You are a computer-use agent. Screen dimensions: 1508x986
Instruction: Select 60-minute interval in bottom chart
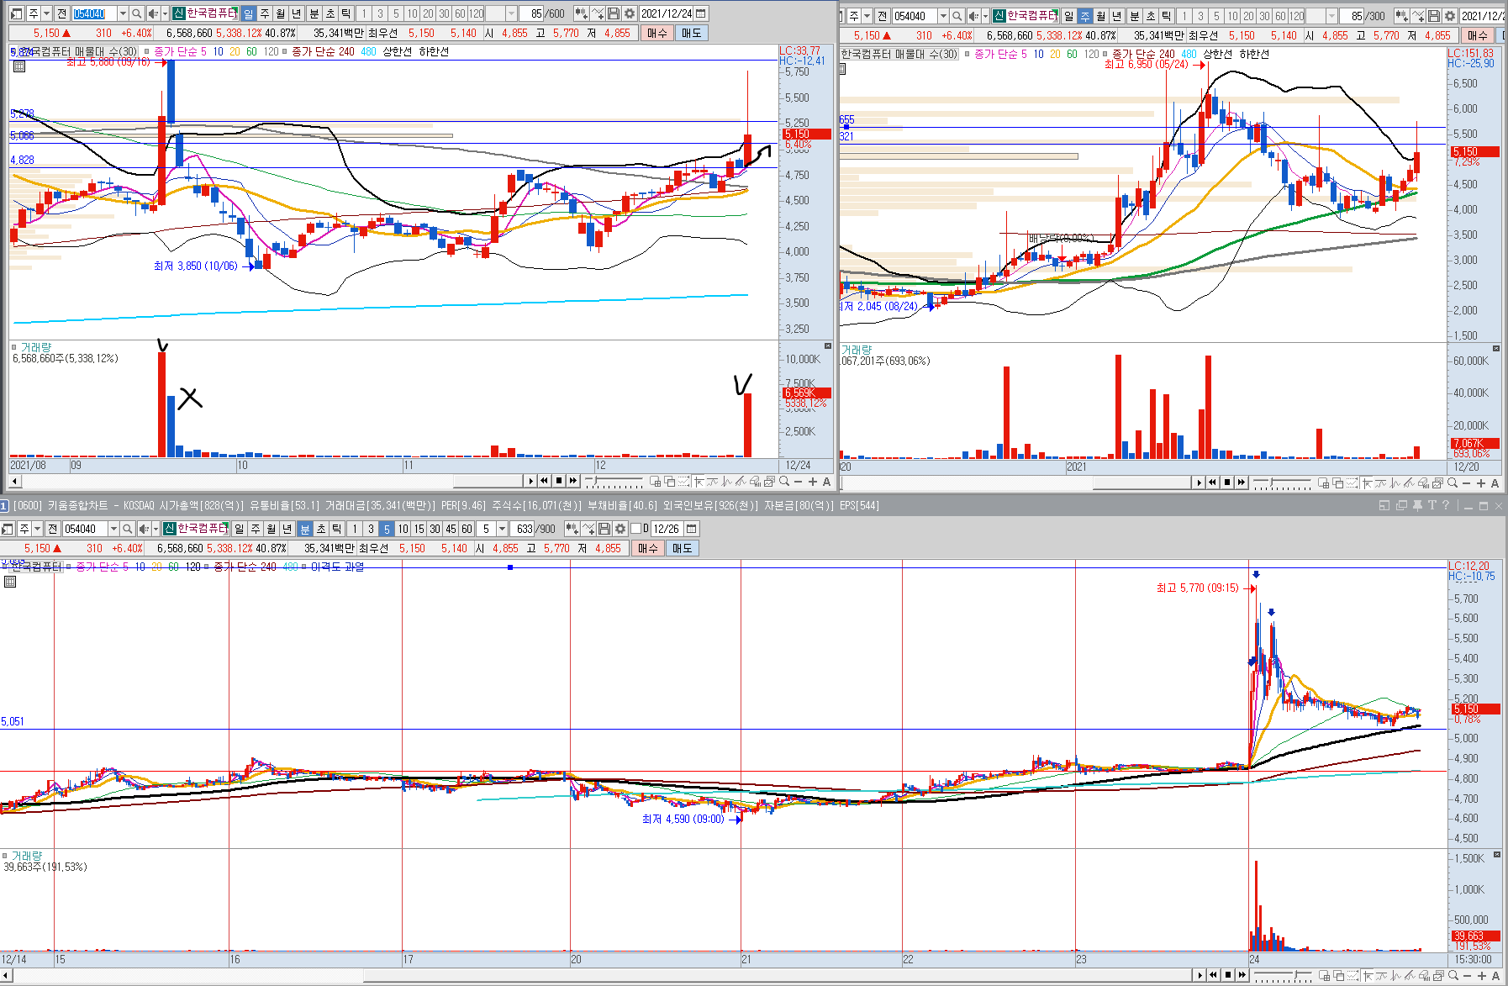467,529
